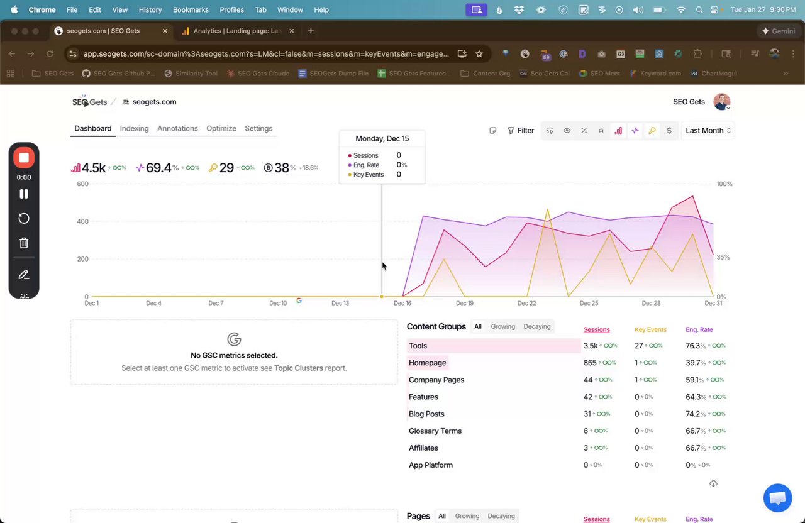Open the SEO Gets Claude bookmark
The height and width of the screenshot is (523, 805).
tap(258, 74)
